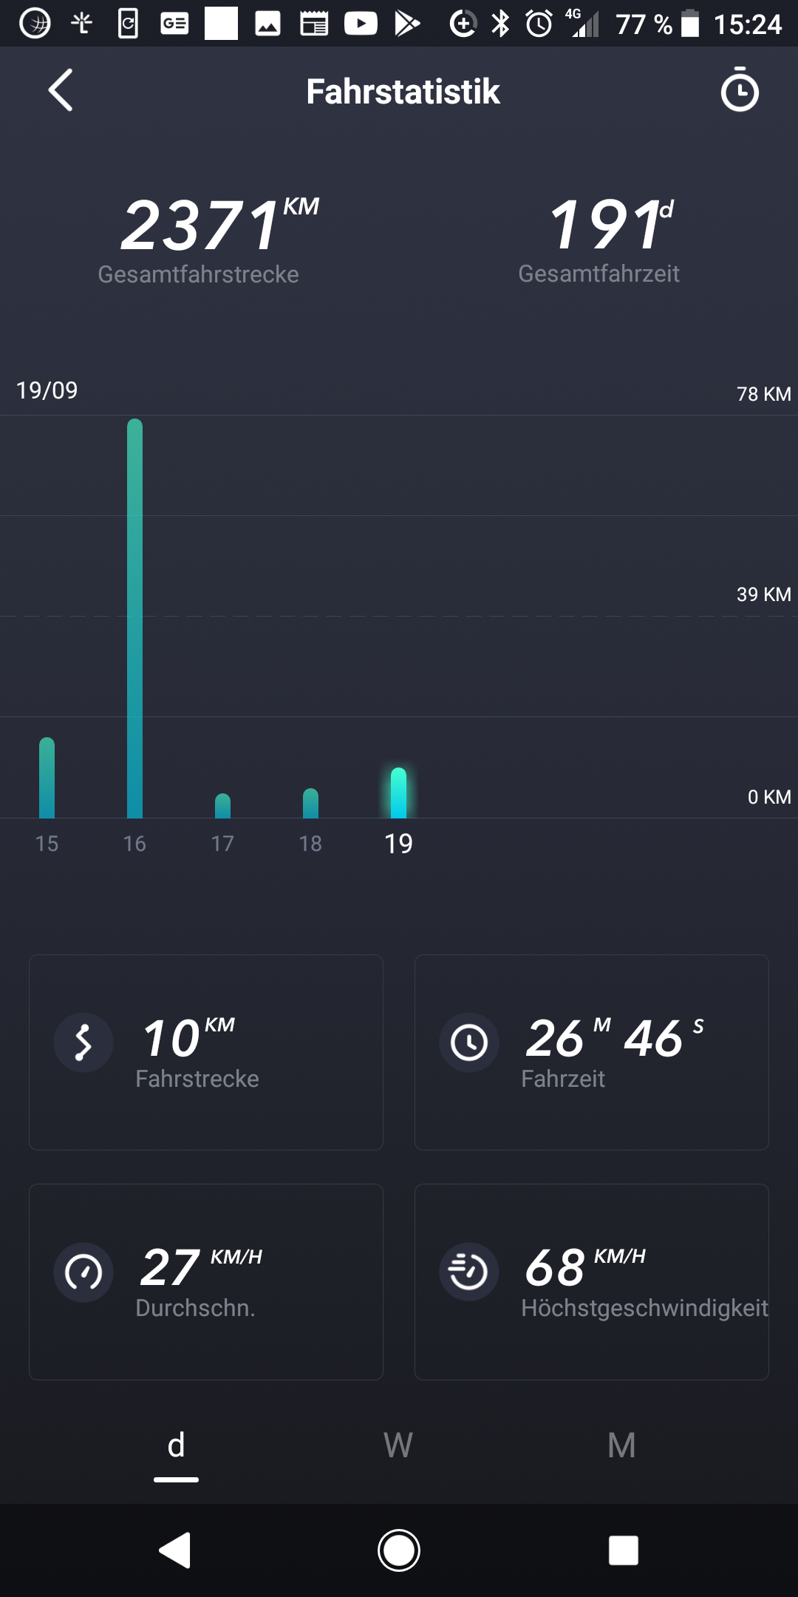This screenshot has height=1597, width=798.
Task: Tap the Durchschn. speedometer icon
Action: (x=83, y=1272)
